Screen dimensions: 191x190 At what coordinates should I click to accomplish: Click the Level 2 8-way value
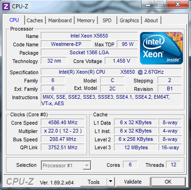(170, 139)
